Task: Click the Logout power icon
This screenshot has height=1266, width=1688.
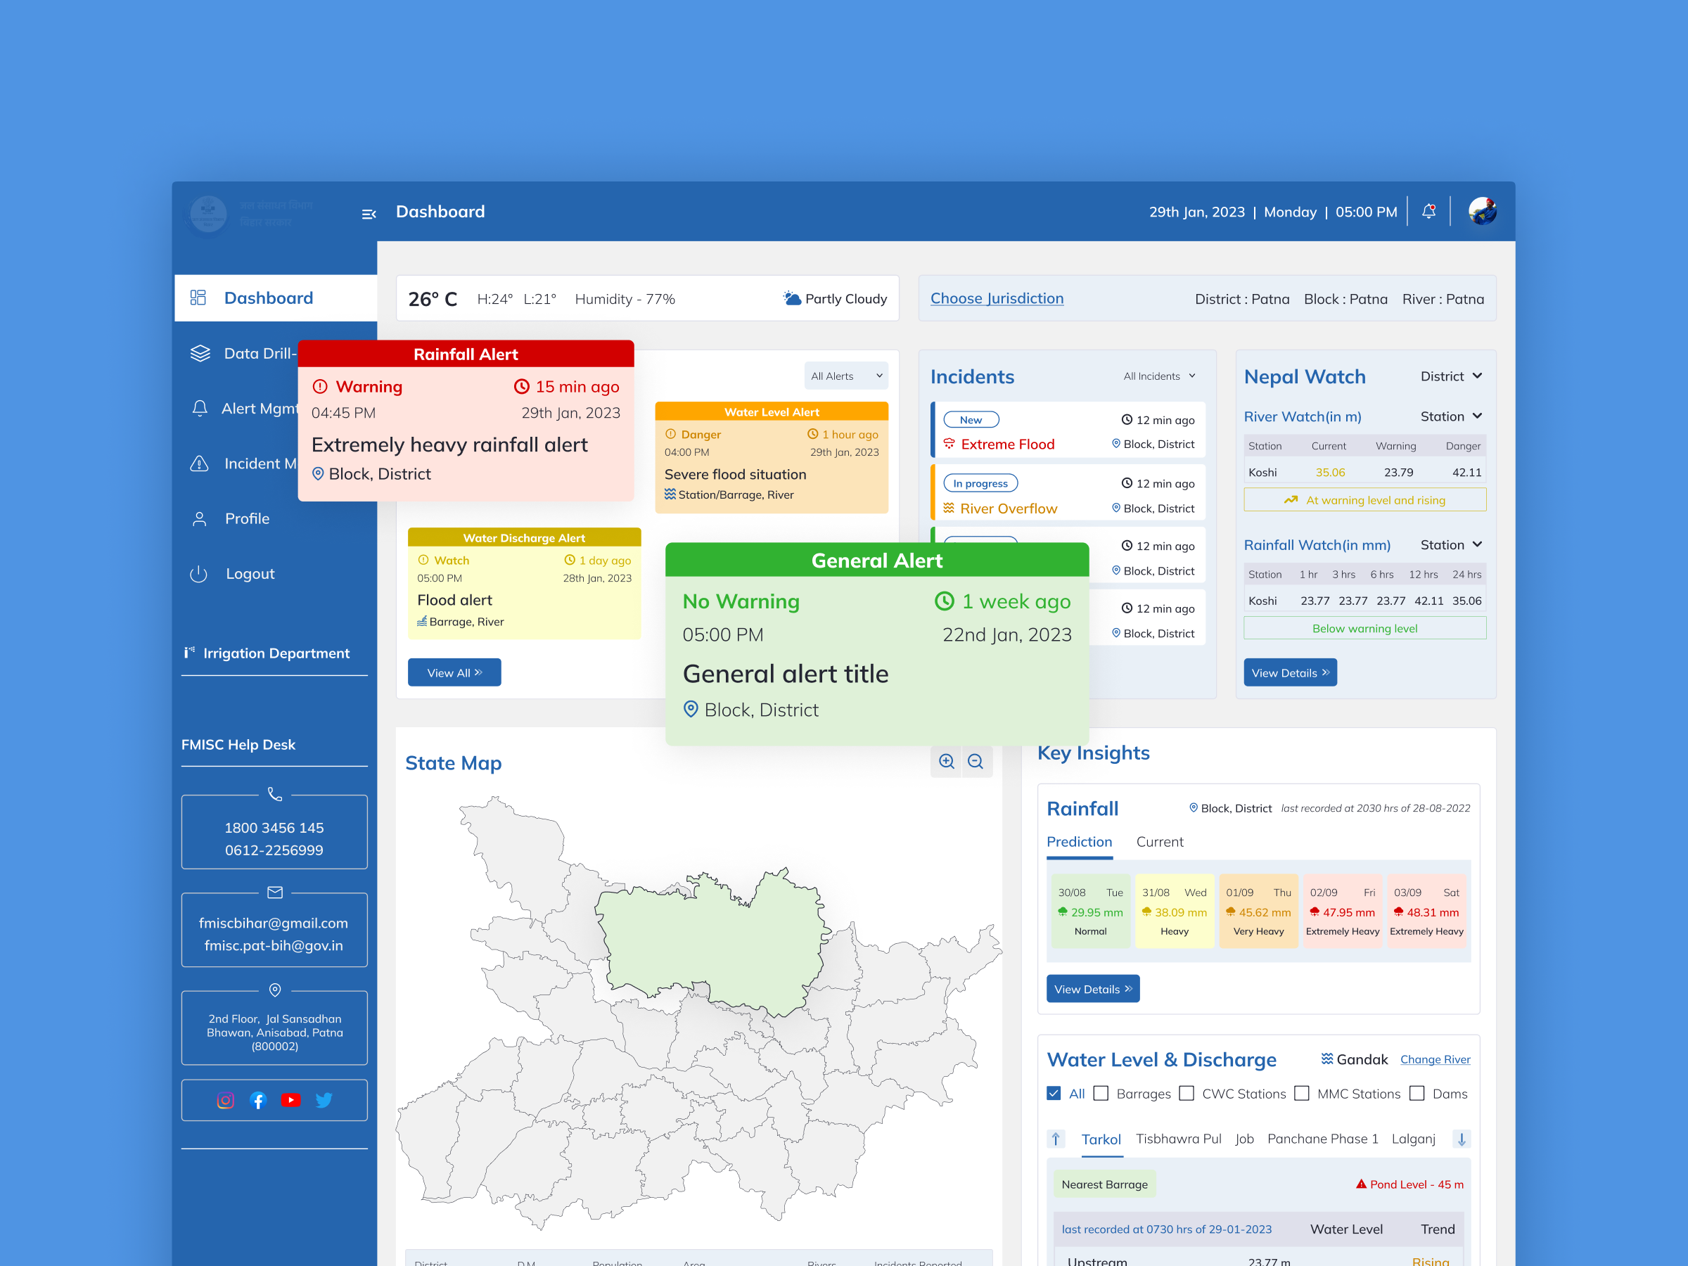Action: coord(199,573)
